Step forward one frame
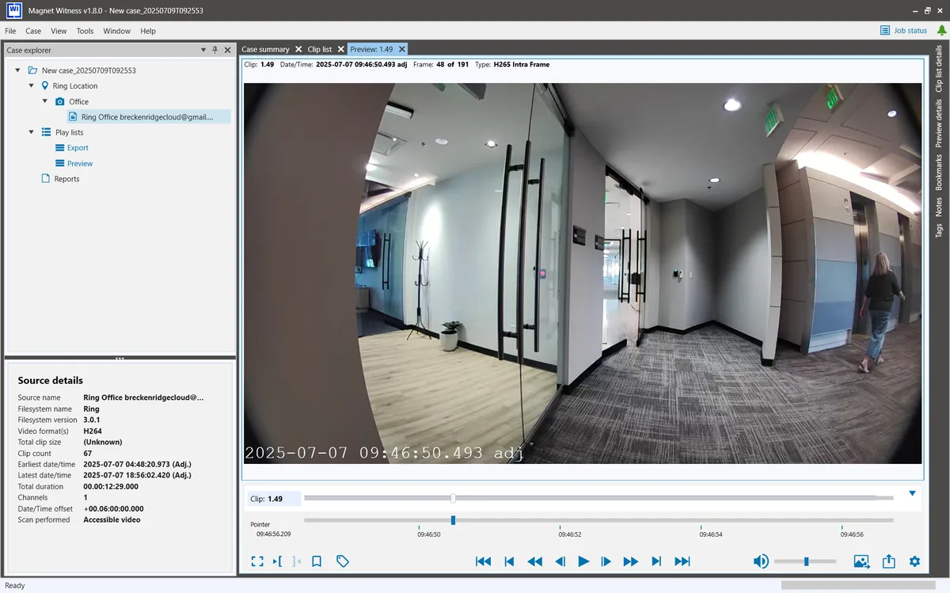 click(606, 561)
